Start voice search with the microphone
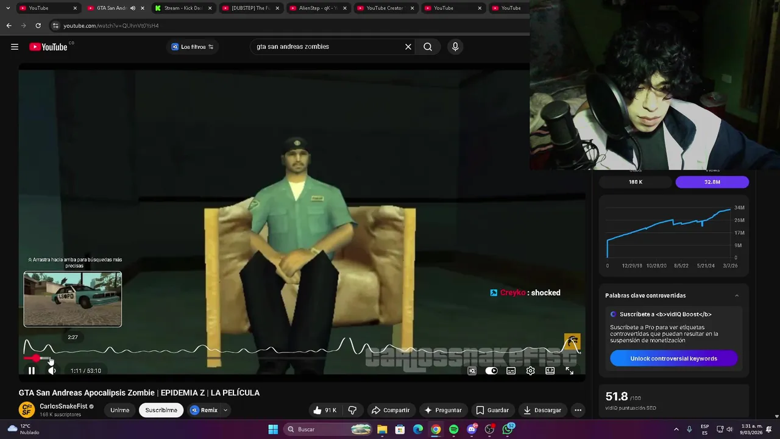 455,47
